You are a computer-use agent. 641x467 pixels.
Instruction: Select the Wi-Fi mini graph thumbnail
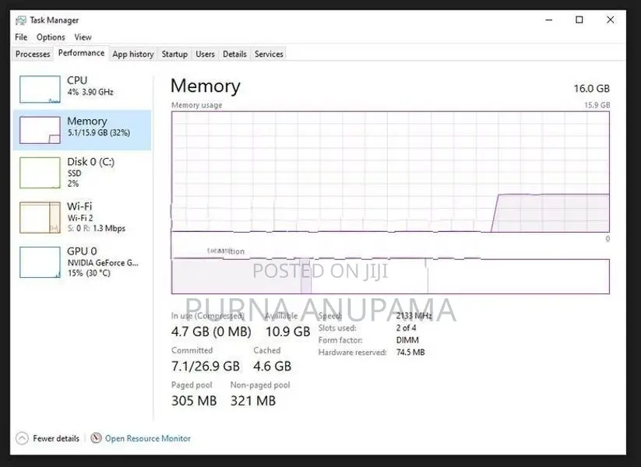[40, 217]
